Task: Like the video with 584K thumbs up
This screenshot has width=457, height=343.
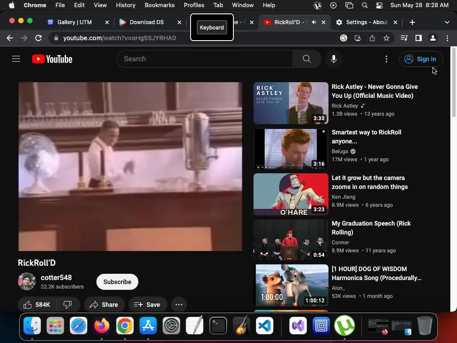Action: click(x=37, y=305)
